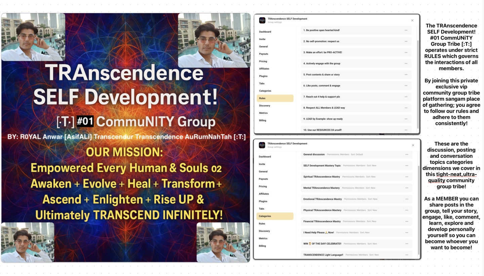484x276 pixels.
Task: Click group logo in lower settings window
Action: coord(262,145)
